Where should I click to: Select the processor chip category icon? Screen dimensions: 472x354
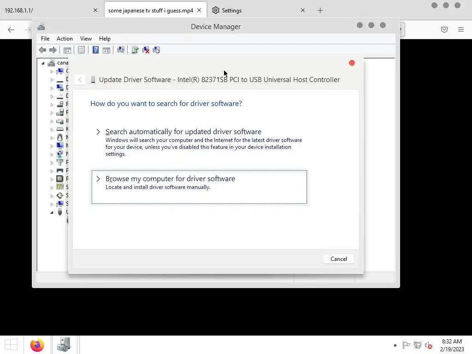60,179
